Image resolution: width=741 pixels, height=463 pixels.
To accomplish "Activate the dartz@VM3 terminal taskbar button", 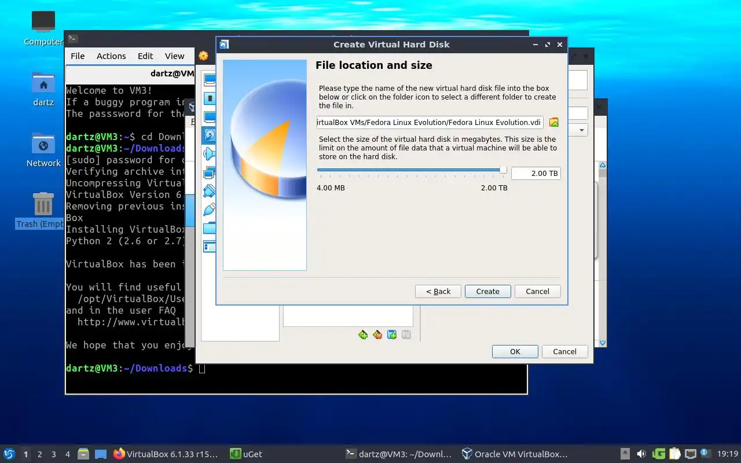I will pyautogui.click(x=398, y=454).
